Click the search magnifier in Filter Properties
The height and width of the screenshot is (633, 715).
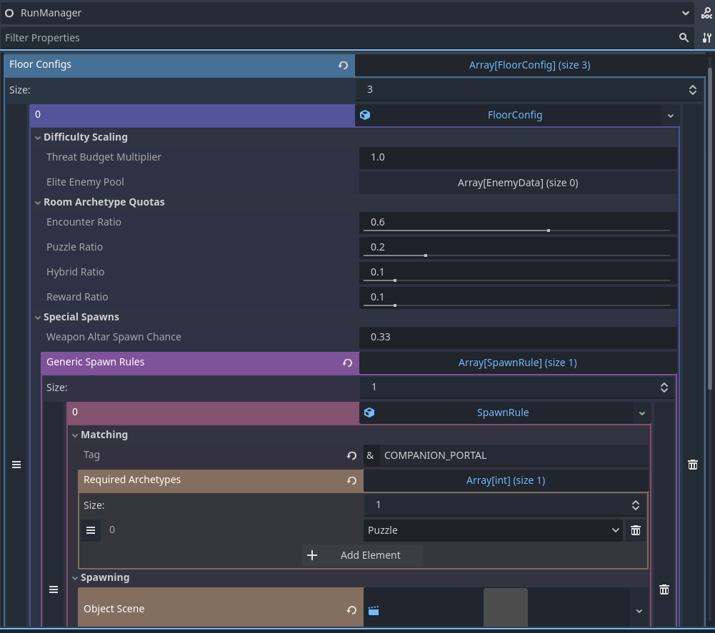684,38
